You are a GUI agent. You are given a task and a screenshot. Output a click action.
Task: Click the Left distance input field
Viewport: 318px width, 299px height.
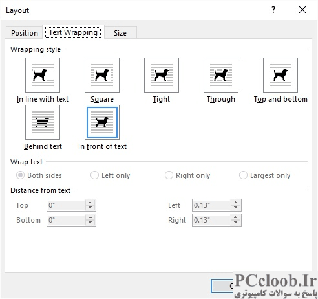pos(211,205)
